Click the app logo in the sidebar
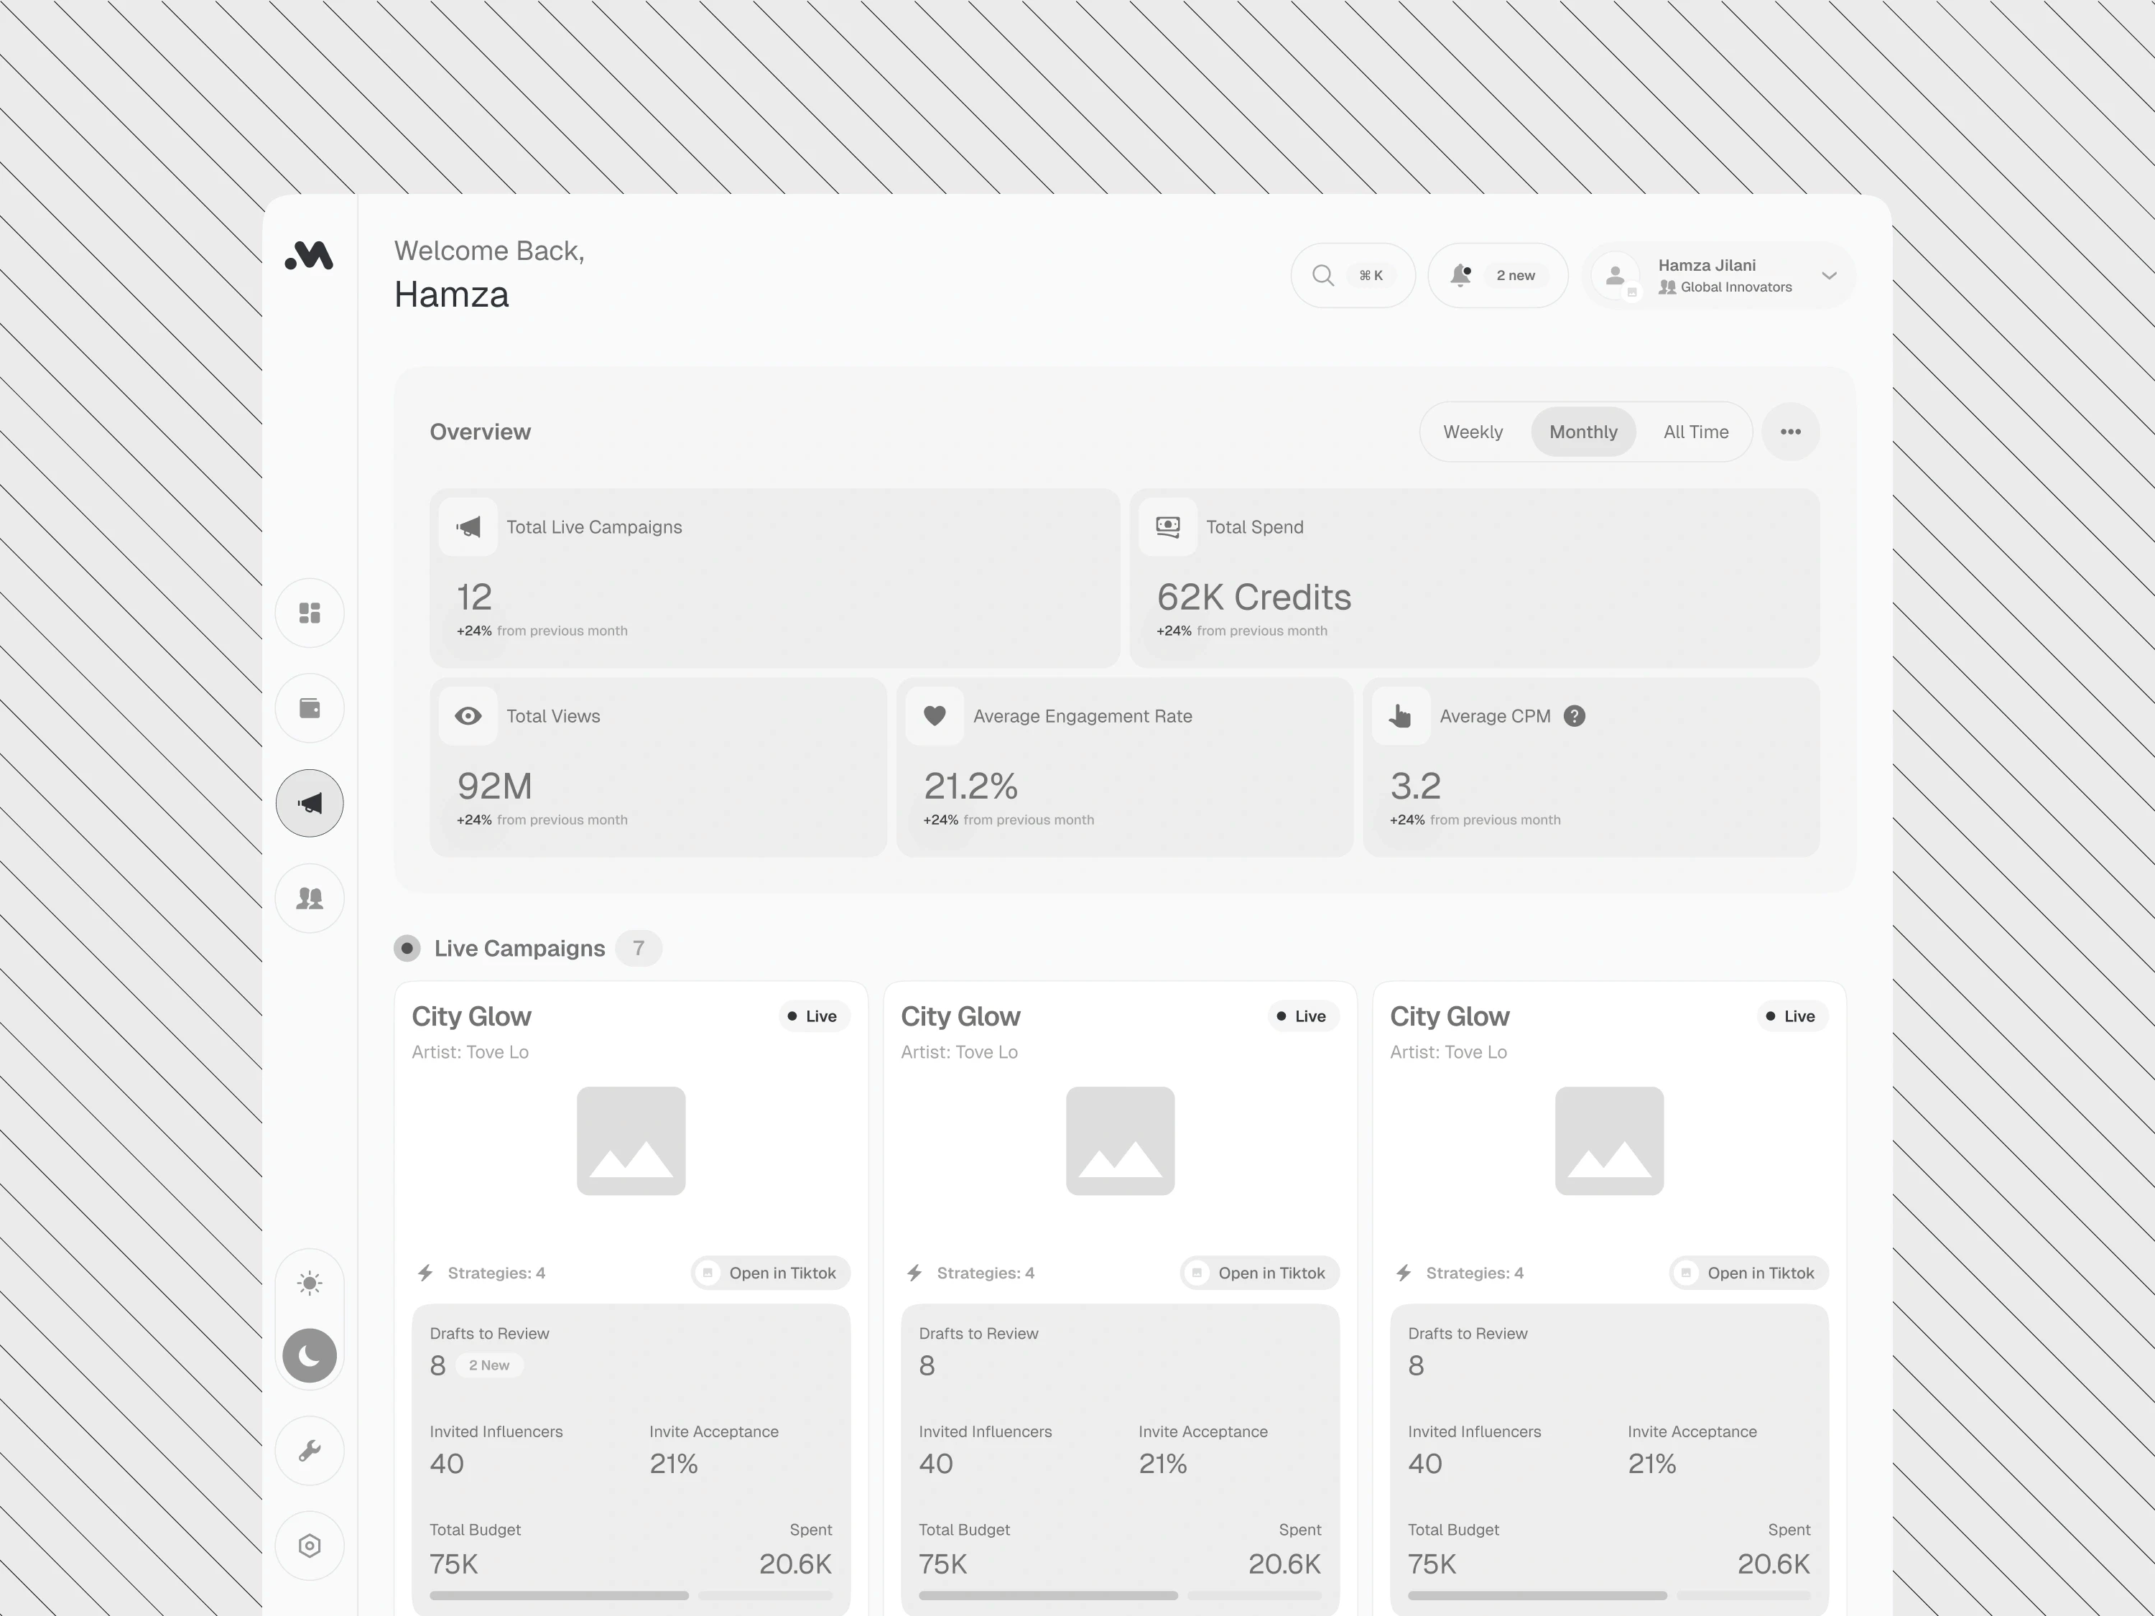This screenshot has height=1616, width=2155. [309, 255]
